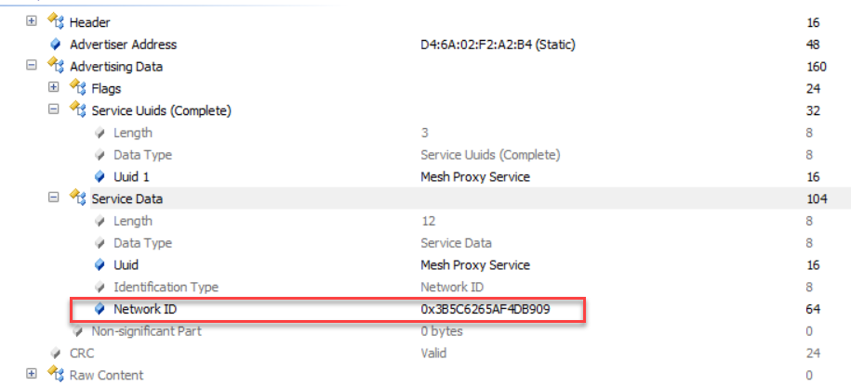
Task: Click the Advertiser Address field icon
Action: 55,45
